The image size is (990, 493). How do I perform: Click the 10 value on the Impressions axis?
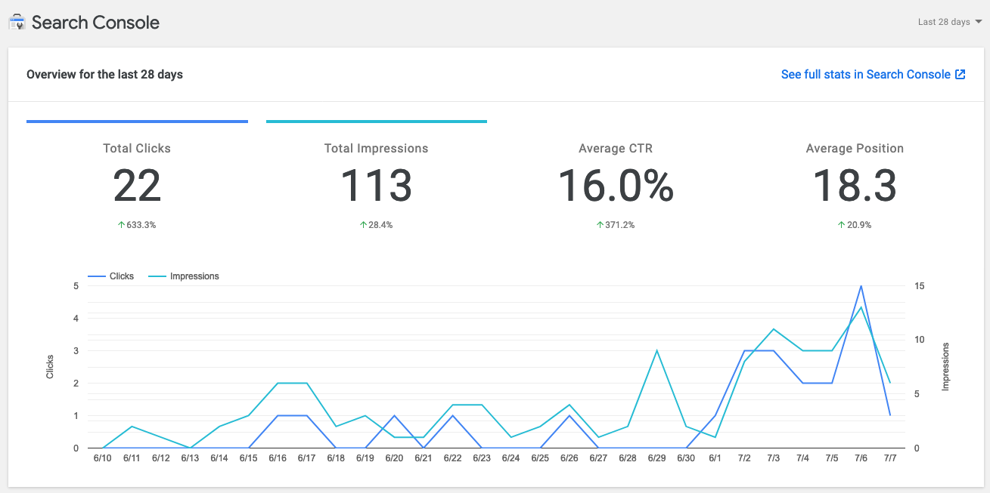coord(920,340)
